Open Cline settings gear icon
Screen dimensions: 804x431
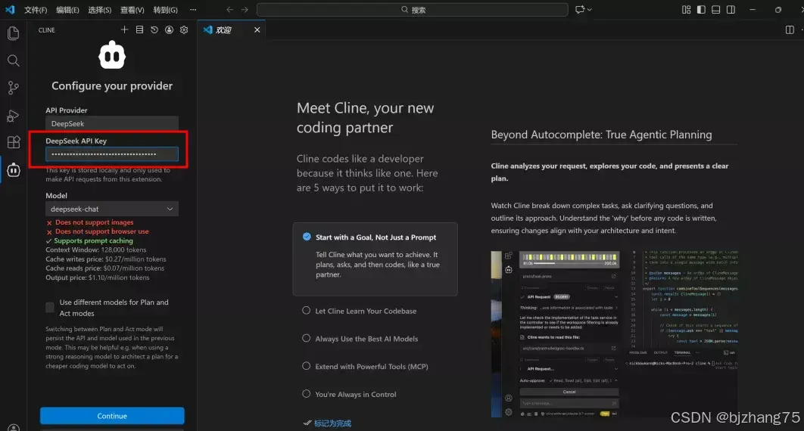[184, 29]
